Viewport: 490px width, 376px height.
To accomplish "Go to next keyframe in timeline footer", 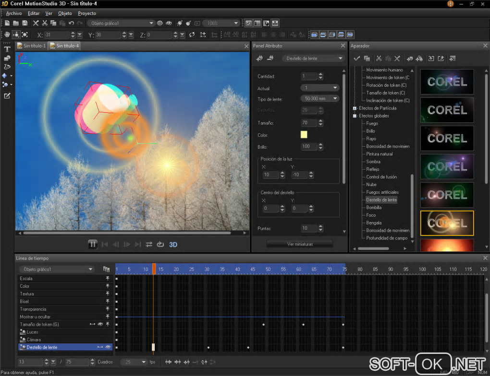I will [x=177, y=362].
